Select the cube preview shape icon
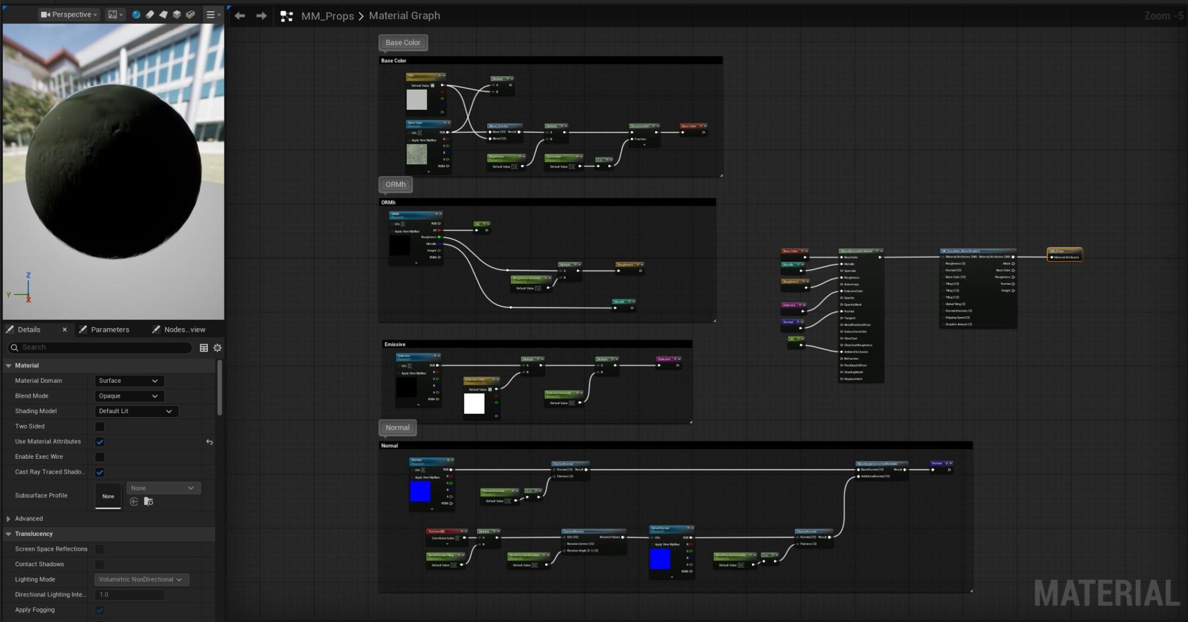The height and width of the screenshot is (622, 1188). (176, 14)
